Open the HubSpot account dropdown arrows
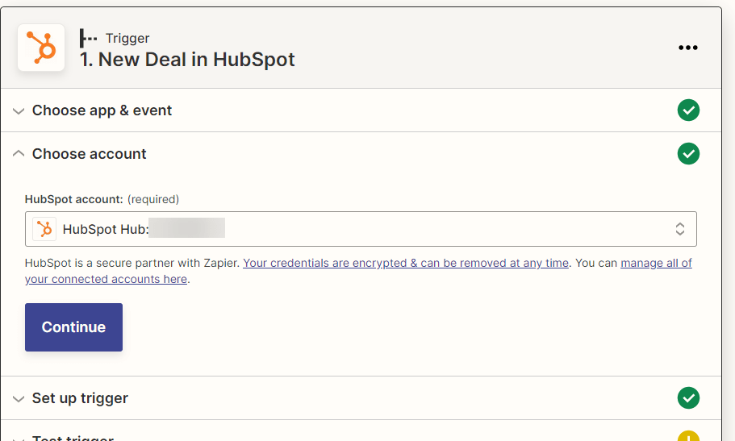Screen dimensions: 735x441 click(x=679, y=229)
